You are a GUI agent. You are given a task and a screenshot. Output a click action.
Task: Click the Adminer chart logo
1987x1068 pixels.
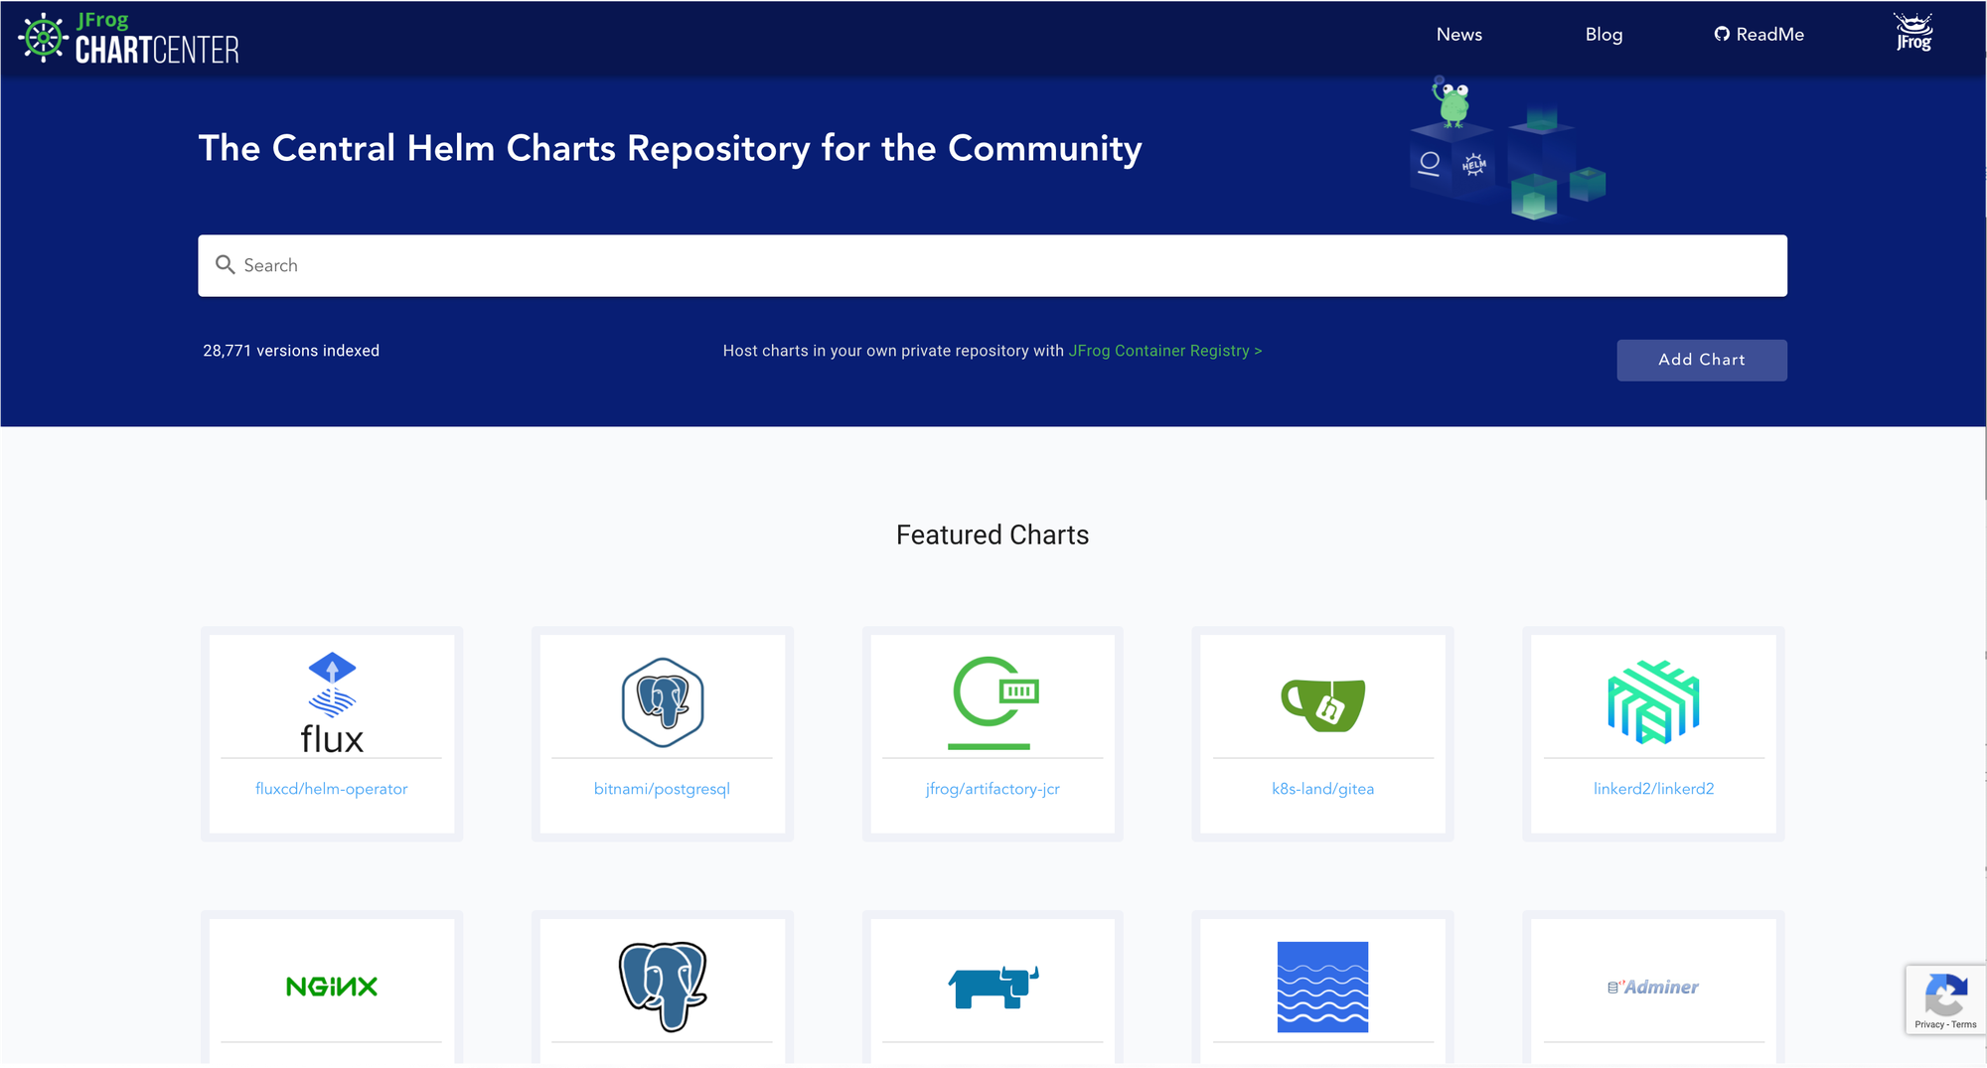tap(1652, 987)
